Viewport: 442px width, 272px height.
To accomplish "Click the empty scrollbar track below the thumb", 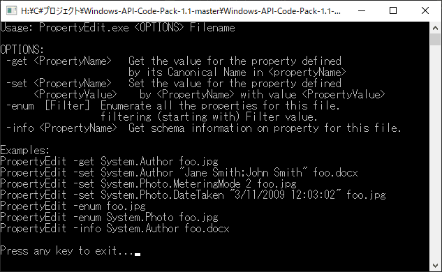I will coord(436,152).
